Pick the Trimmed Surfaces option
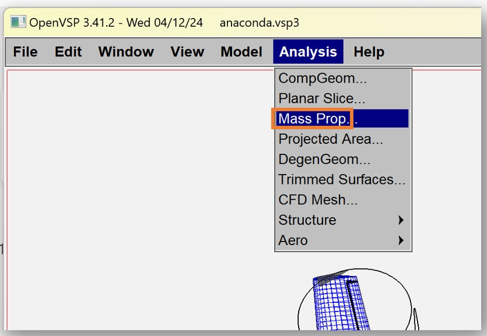The width and height of the screenshot is (487, 336). (x=341, y=179)
